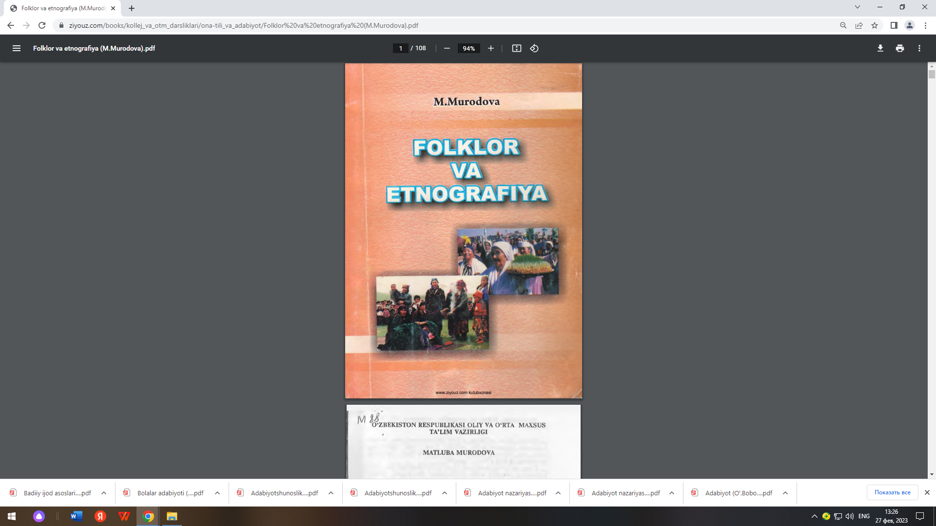
Task: Switch ENG keyboard layout in system tray
Action: click(864, 516)
